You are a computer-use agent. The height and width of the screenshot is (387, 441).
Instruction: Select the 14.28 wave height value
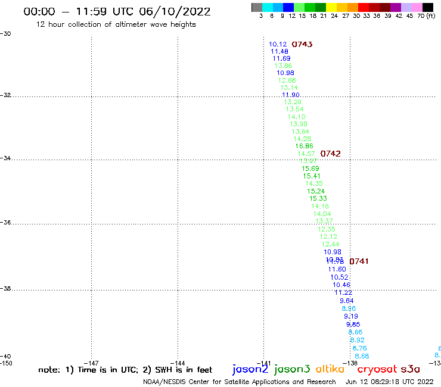tap(302, 139)
